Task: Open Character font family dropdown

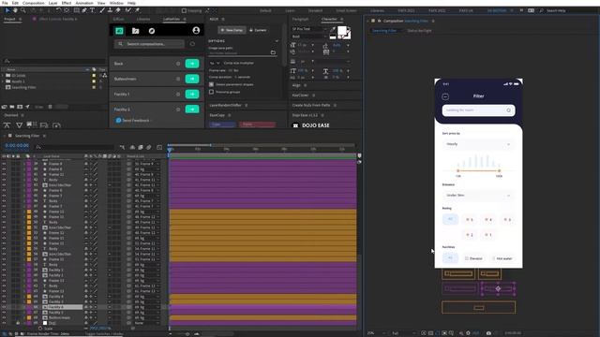Action: coord(308,29)
